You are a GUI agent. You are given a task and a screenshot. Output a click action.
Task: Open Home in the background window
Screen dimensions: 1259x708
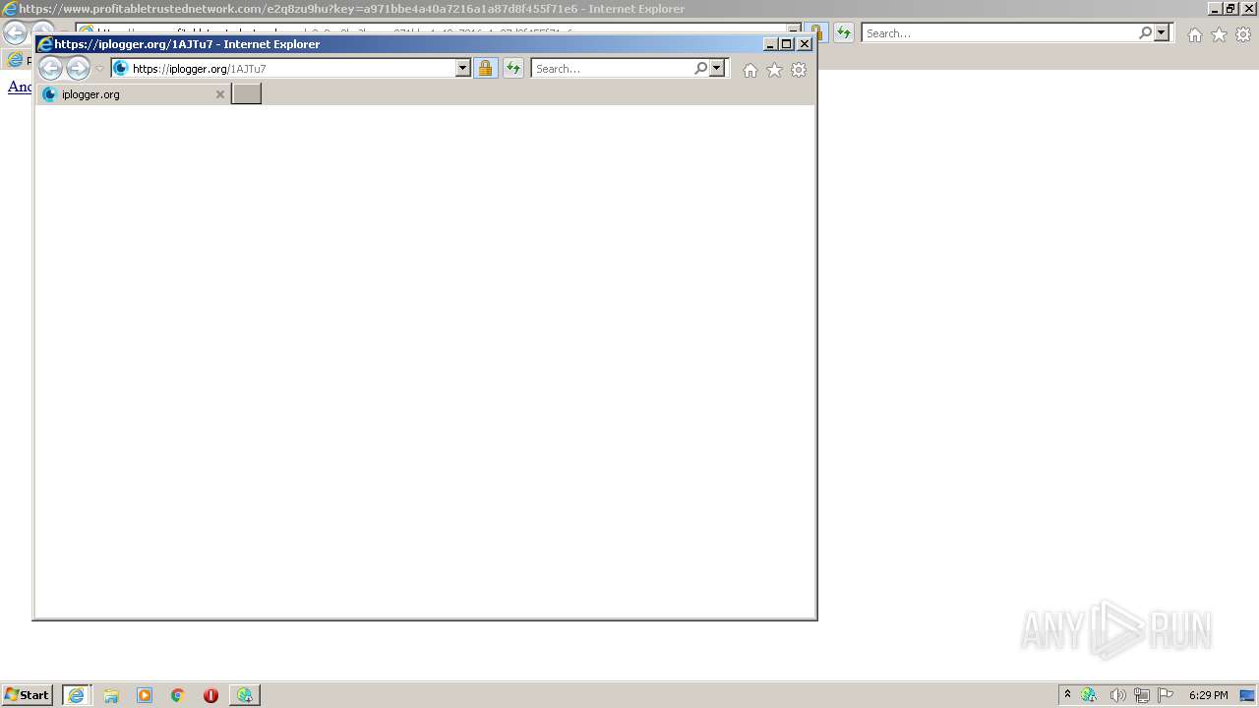point(1195,34)
